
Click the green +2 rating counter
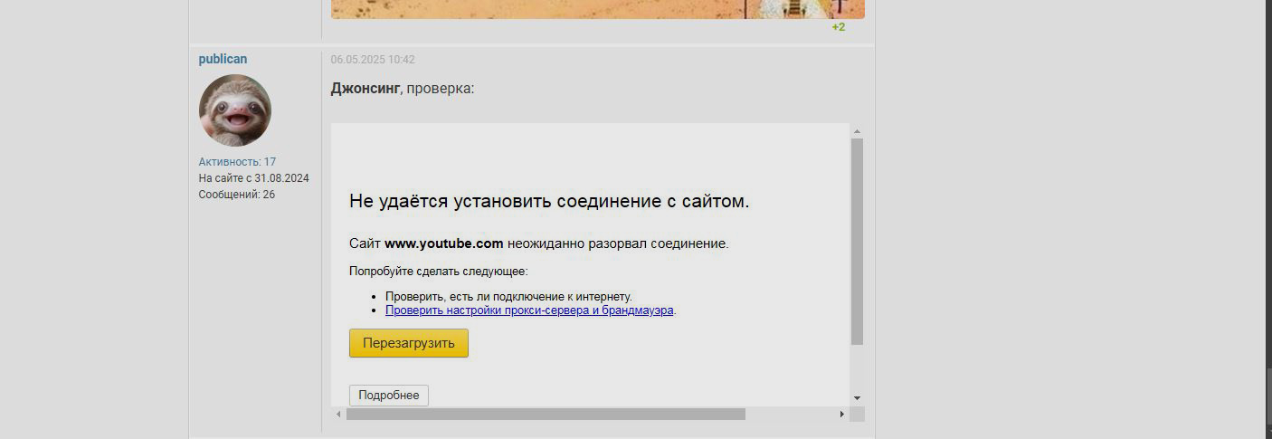(839, 27)
